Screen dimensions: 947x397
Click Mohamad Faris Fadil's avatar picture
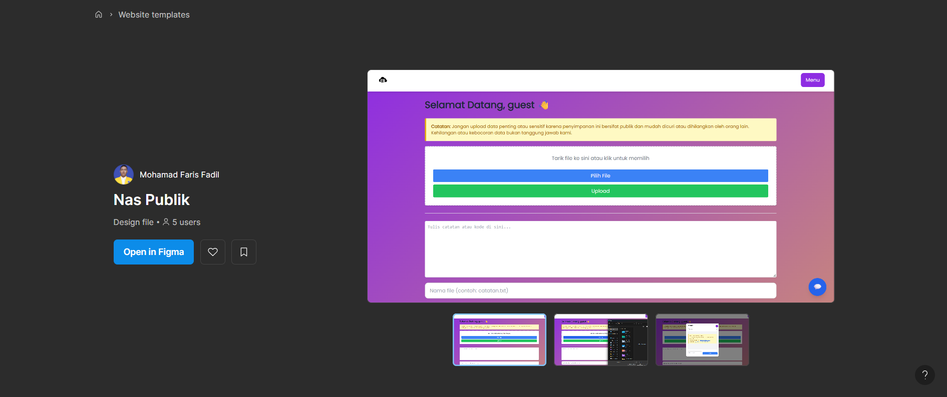[x=124, y=174]
